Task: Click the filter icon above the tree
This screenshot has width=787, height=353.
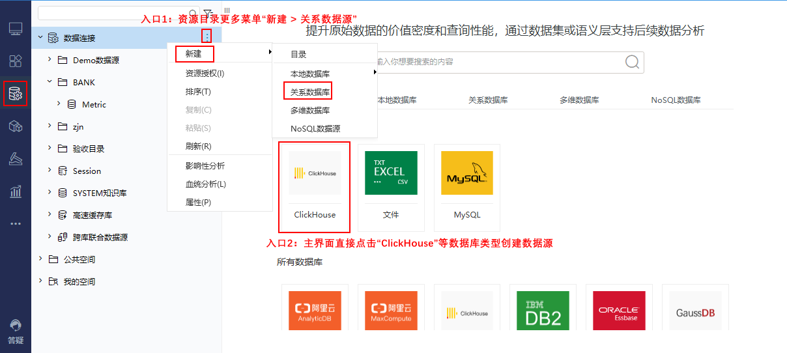Action: [207, 13]
